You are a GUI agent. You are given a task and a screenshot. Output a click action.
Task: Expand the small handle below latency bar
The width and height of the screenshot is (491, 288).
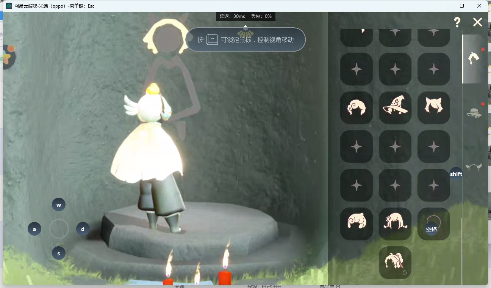click(245, 27)
